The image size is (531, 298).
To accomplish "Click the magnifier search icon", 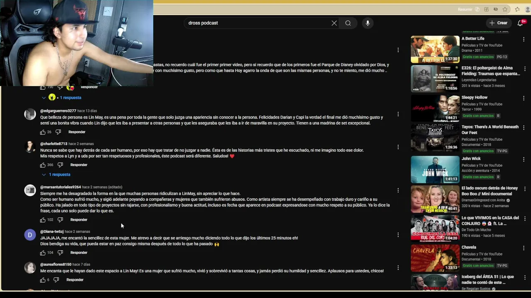I will point(348,23).
